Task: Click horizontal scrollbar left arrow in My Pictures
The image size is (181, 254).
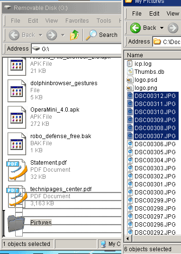Action: [128, 238]
